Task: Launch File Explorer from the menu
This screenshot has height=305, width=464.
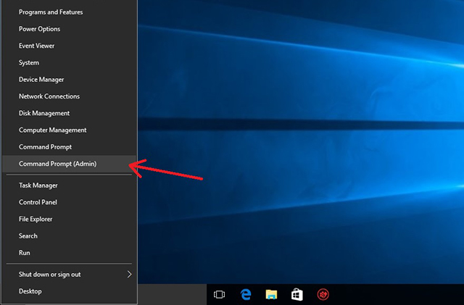Action: click(70, 220)
